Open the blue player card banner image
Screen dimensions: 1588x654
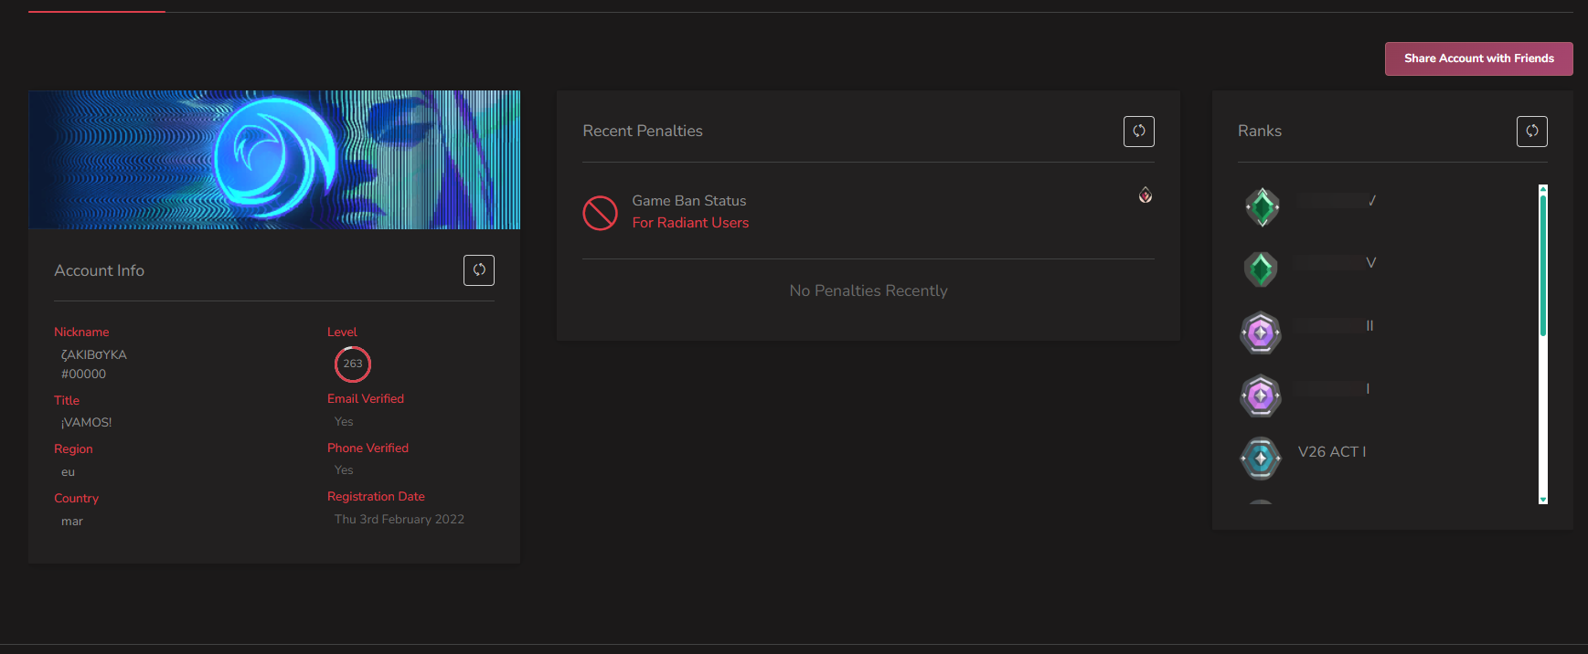[274, 160]
